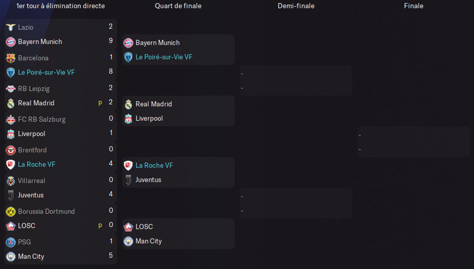Click Bayern Munich crest in first round
Viewport: 474px width, 269px height.
click(10, 42)
